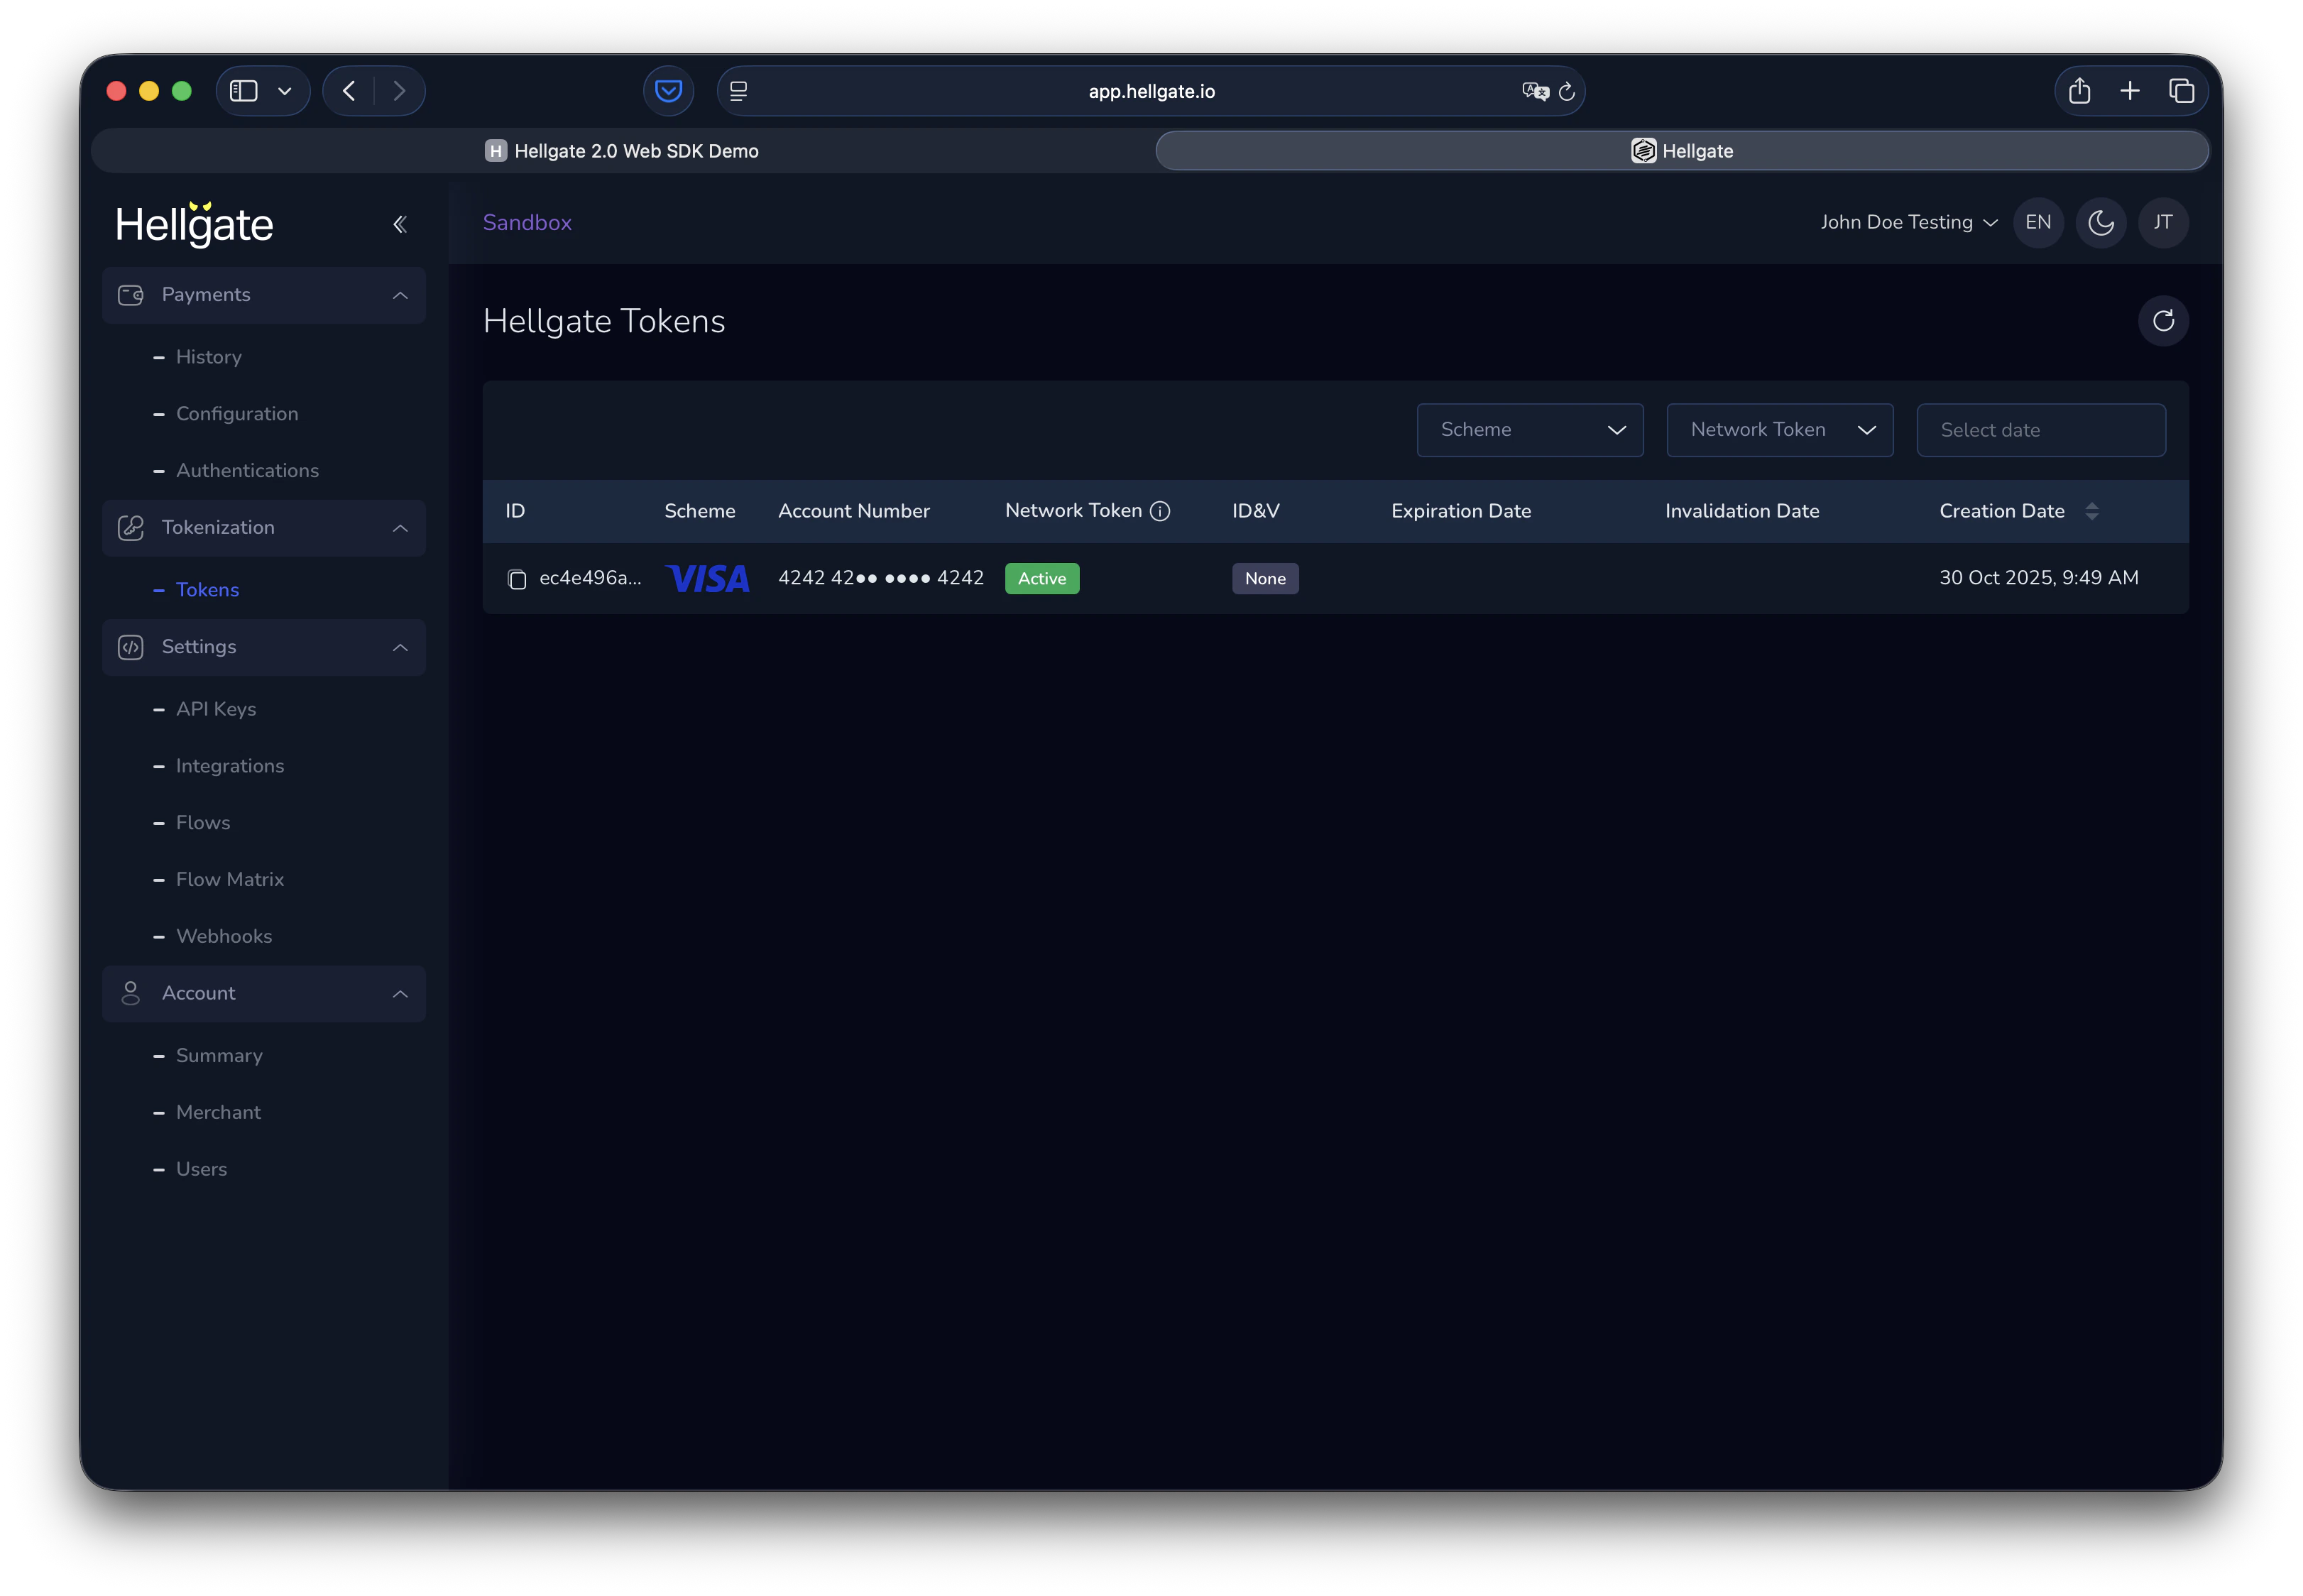The image size is (2303, 1596).
Task: Click the Select date input field
Action: (2041, 430)
